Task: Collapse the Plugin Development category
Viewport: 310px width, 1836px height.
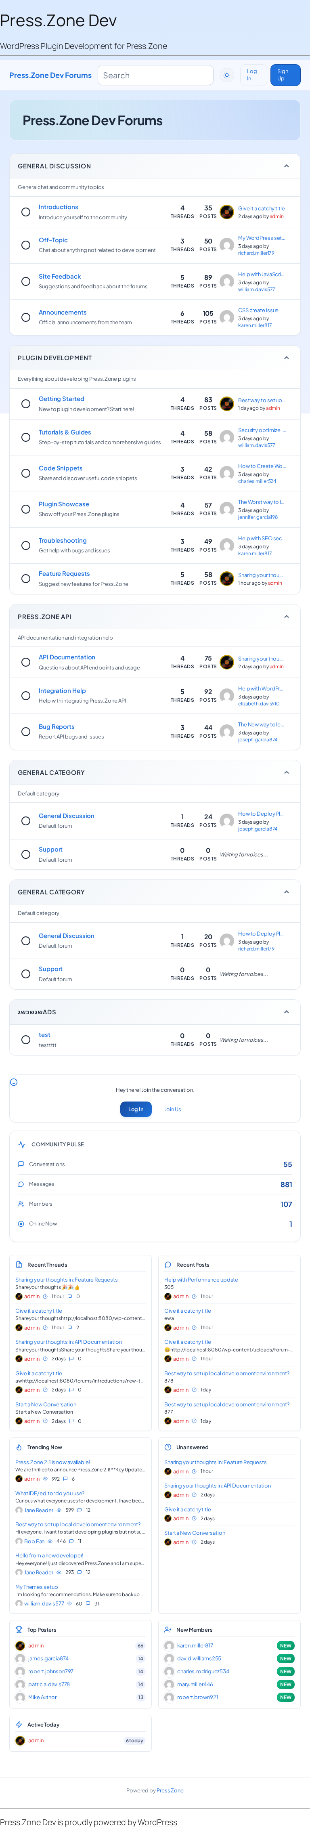Action: 287,358
